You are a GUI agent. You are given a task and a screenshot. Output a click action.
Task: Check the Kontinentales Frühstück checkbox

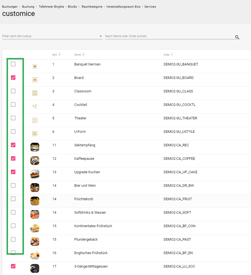point(13,226)
